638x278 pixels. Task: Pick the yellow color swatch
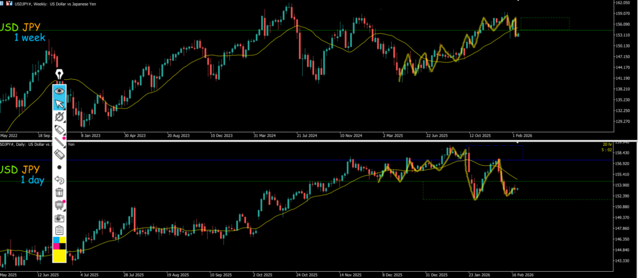pyautogui.click(x=60, y=254)
